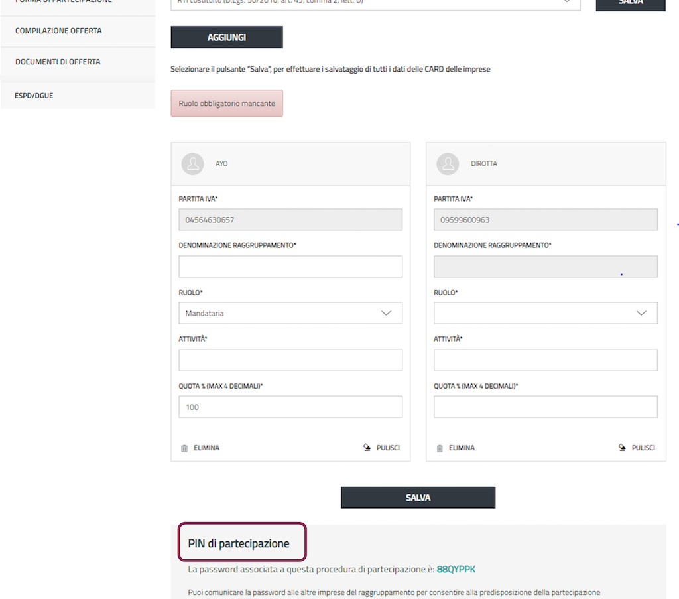Click the Attività field on DIROTTA card

click(x=545, y=360)
